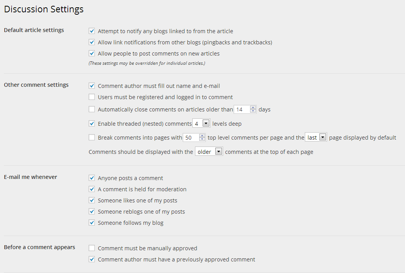Image resolution: width=405 pixels, height=273 pixels.
Task: Uncheck 'Attempt to notify any blogs linked'
Action: tap(92, 31)
